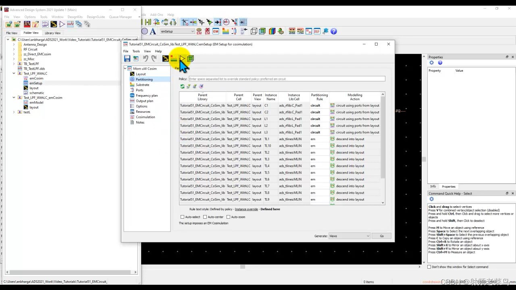This screenshot has width=516, height=290.
Task: Open the Substrate editor icon in the main toolbar
Action: tap(226, 31)
